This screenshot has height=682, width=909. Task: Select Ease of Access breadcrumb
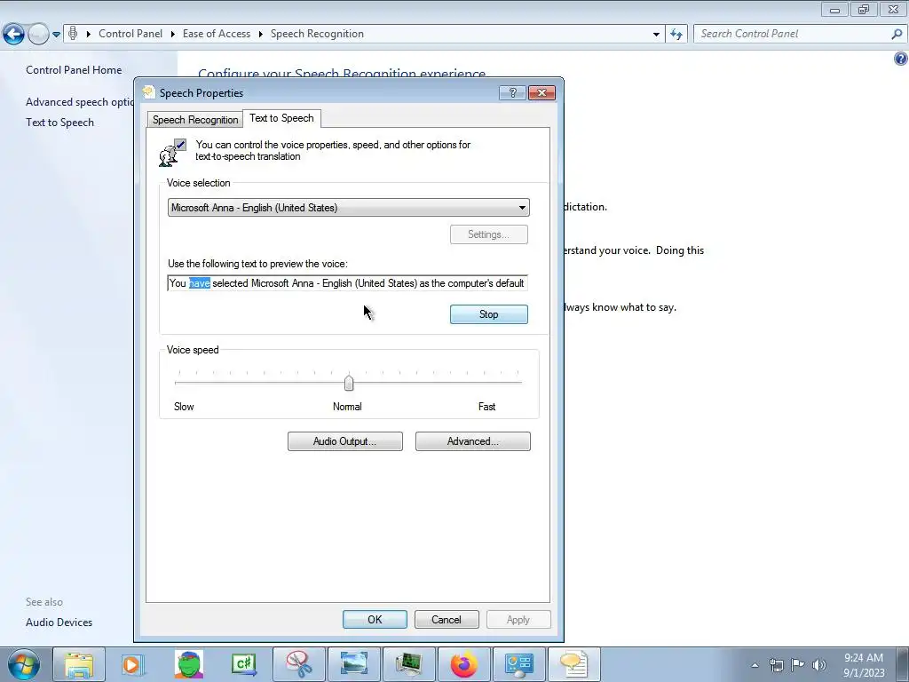(217, 34)
